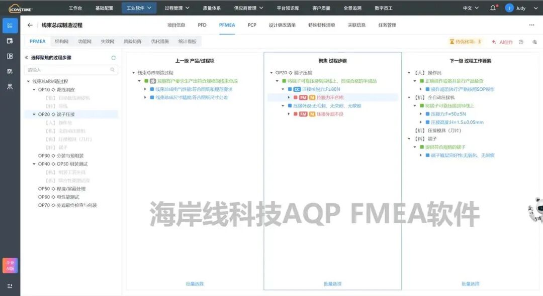This screenshot has height=296, width=543.
Task: Switch to the PCP tab
Action: pos(252,25)
